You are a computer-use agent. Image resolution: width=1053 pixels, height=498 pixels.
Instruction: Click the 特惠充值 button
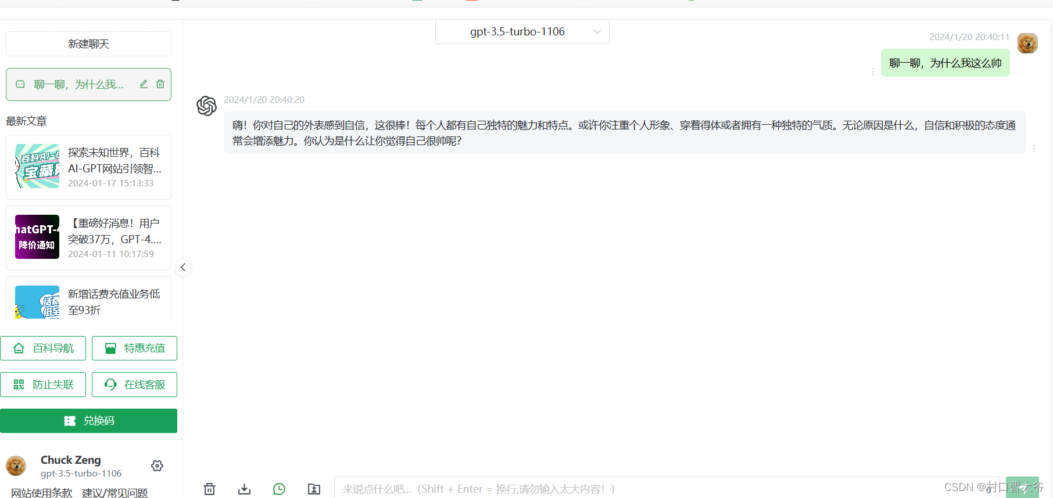pyautogui.click(x=134, y=348)
